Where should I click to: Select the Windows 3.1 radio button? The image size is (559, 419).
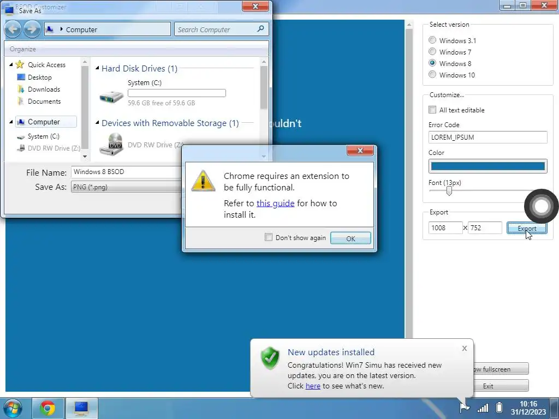coord(432,40)
